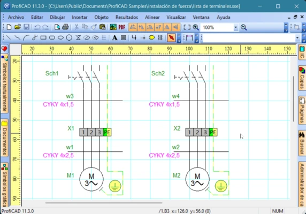Open the Favorites heart panel

coord(4,49)
